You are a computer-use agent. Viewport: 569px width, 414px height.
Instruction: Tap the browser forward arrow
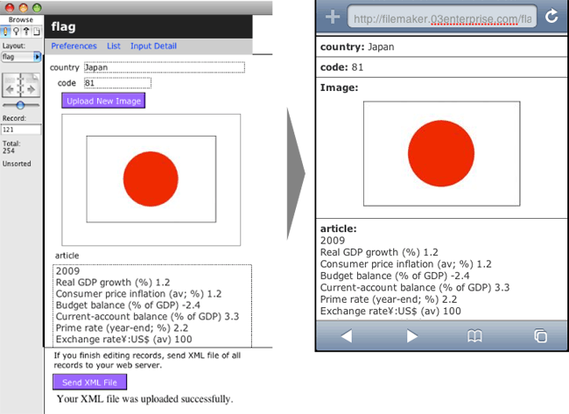(412, 336)
